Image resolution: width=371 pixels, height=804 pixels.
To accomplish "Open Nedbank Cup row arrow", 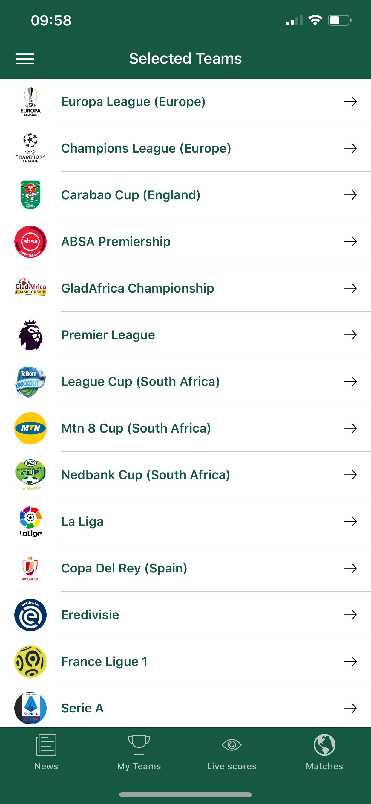I will pyautogui.click(x=350, y=475).
